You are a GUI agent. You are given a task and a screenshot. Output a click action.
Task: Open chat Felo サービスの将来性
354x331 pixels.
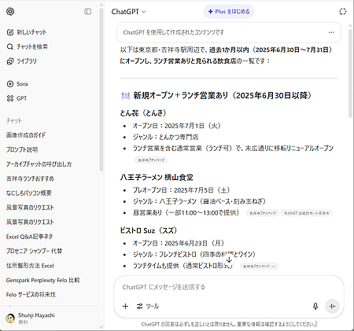click(31, 295)
